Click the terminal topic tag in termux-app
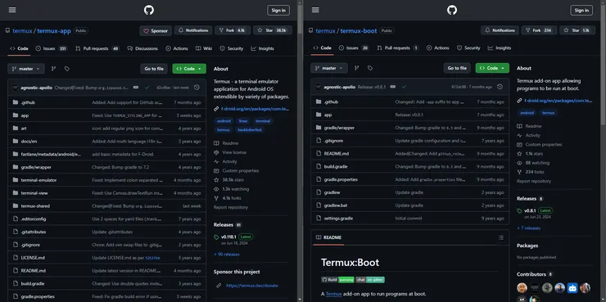Image resolution: width=606 pixels, height=302 pixels. [263, 121]
